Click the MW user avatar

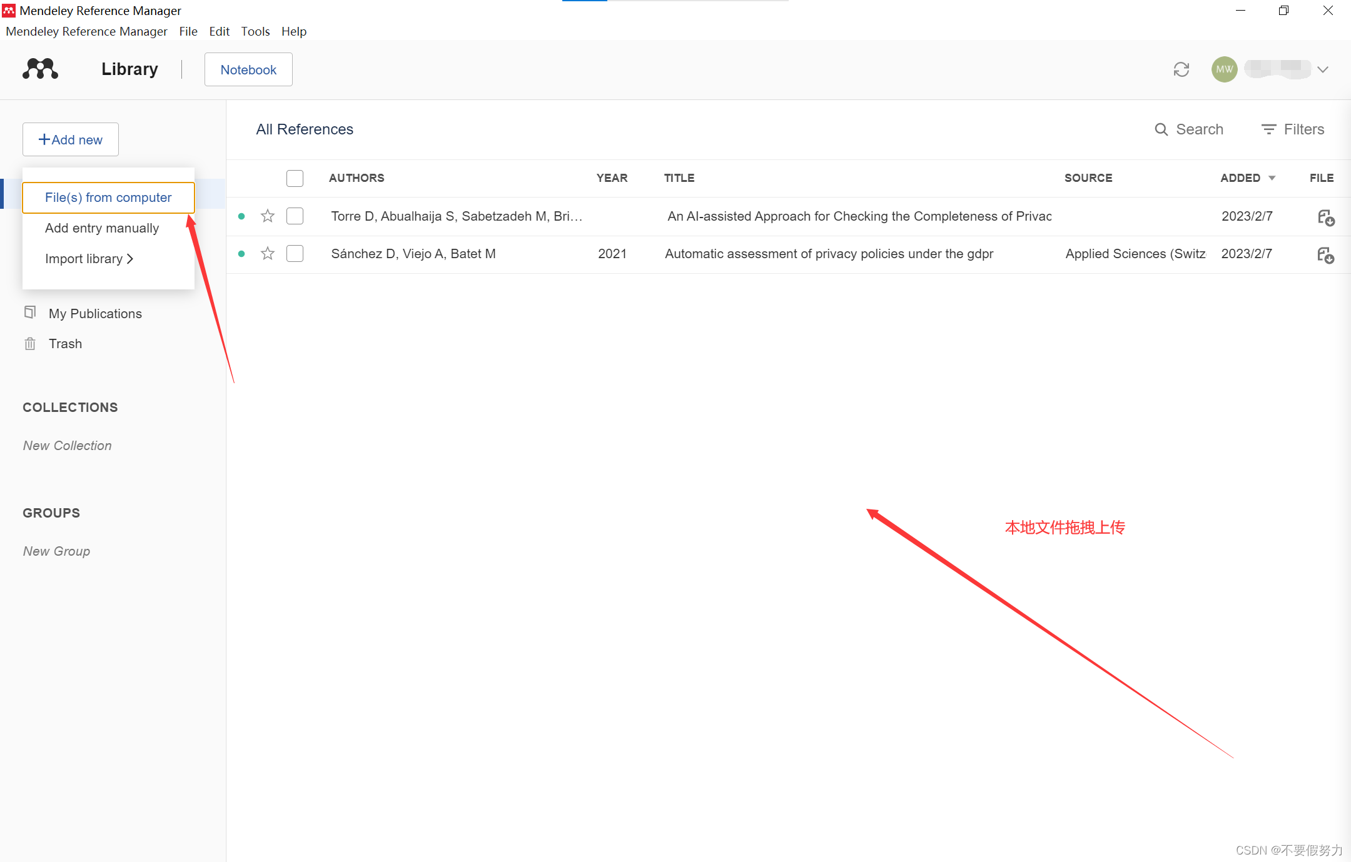point(1224,69)
